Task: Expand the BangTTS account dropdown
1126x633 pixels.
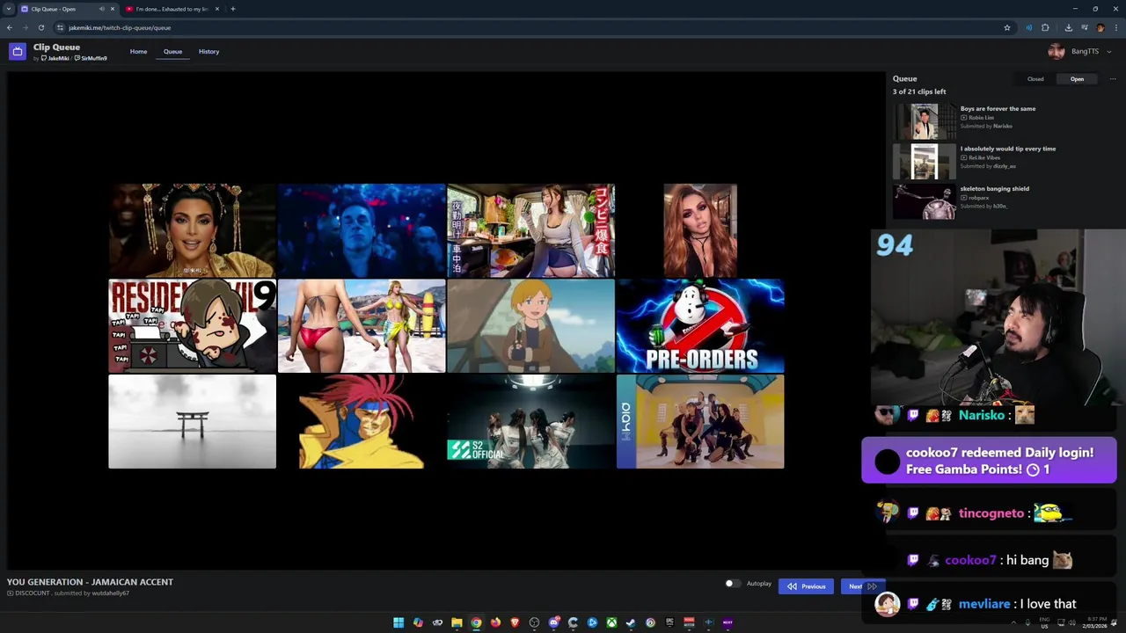Action: [x=1108, y=52]
